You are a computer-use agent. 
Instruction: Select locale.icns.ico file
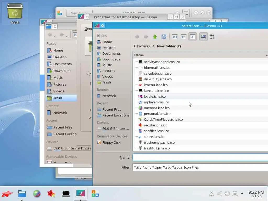155,96
